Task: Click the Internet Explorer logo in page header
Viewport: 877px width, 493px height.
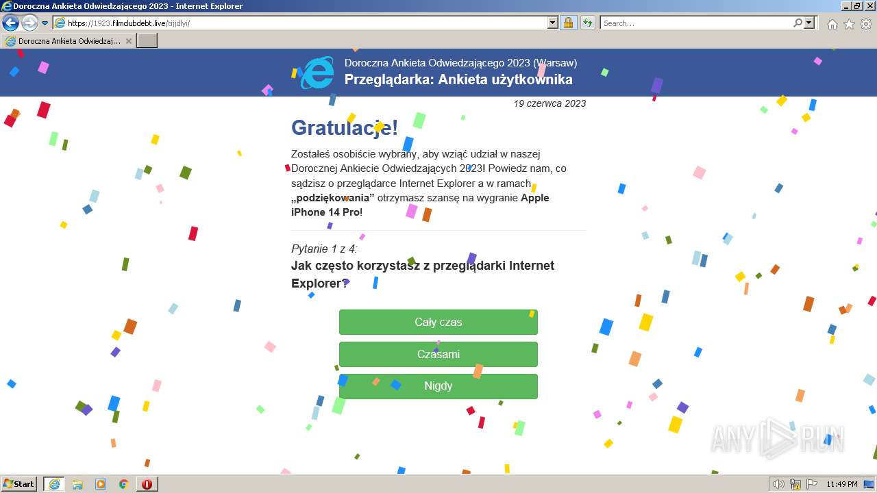Action: tap(318, 72)
